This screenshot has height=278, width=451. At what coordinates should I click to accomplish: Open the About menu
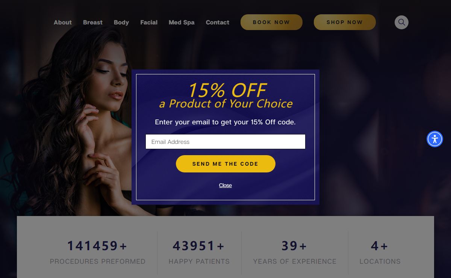[x=62, y=22]
